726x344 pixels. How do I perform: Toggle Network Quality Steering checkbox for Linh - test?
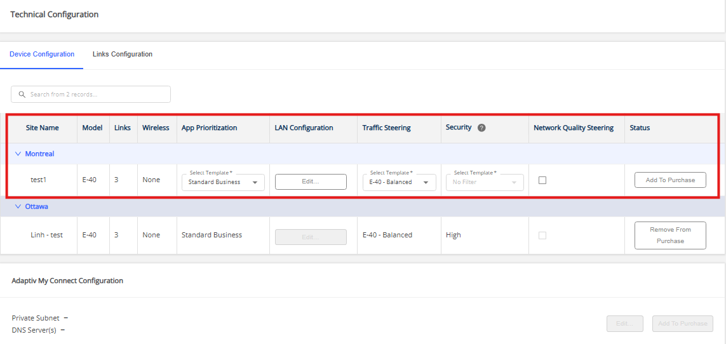coord(542,235)
